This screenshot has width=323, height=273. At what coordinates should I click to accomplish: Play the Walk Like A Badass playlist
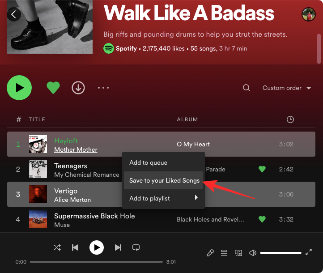[19, 88]
